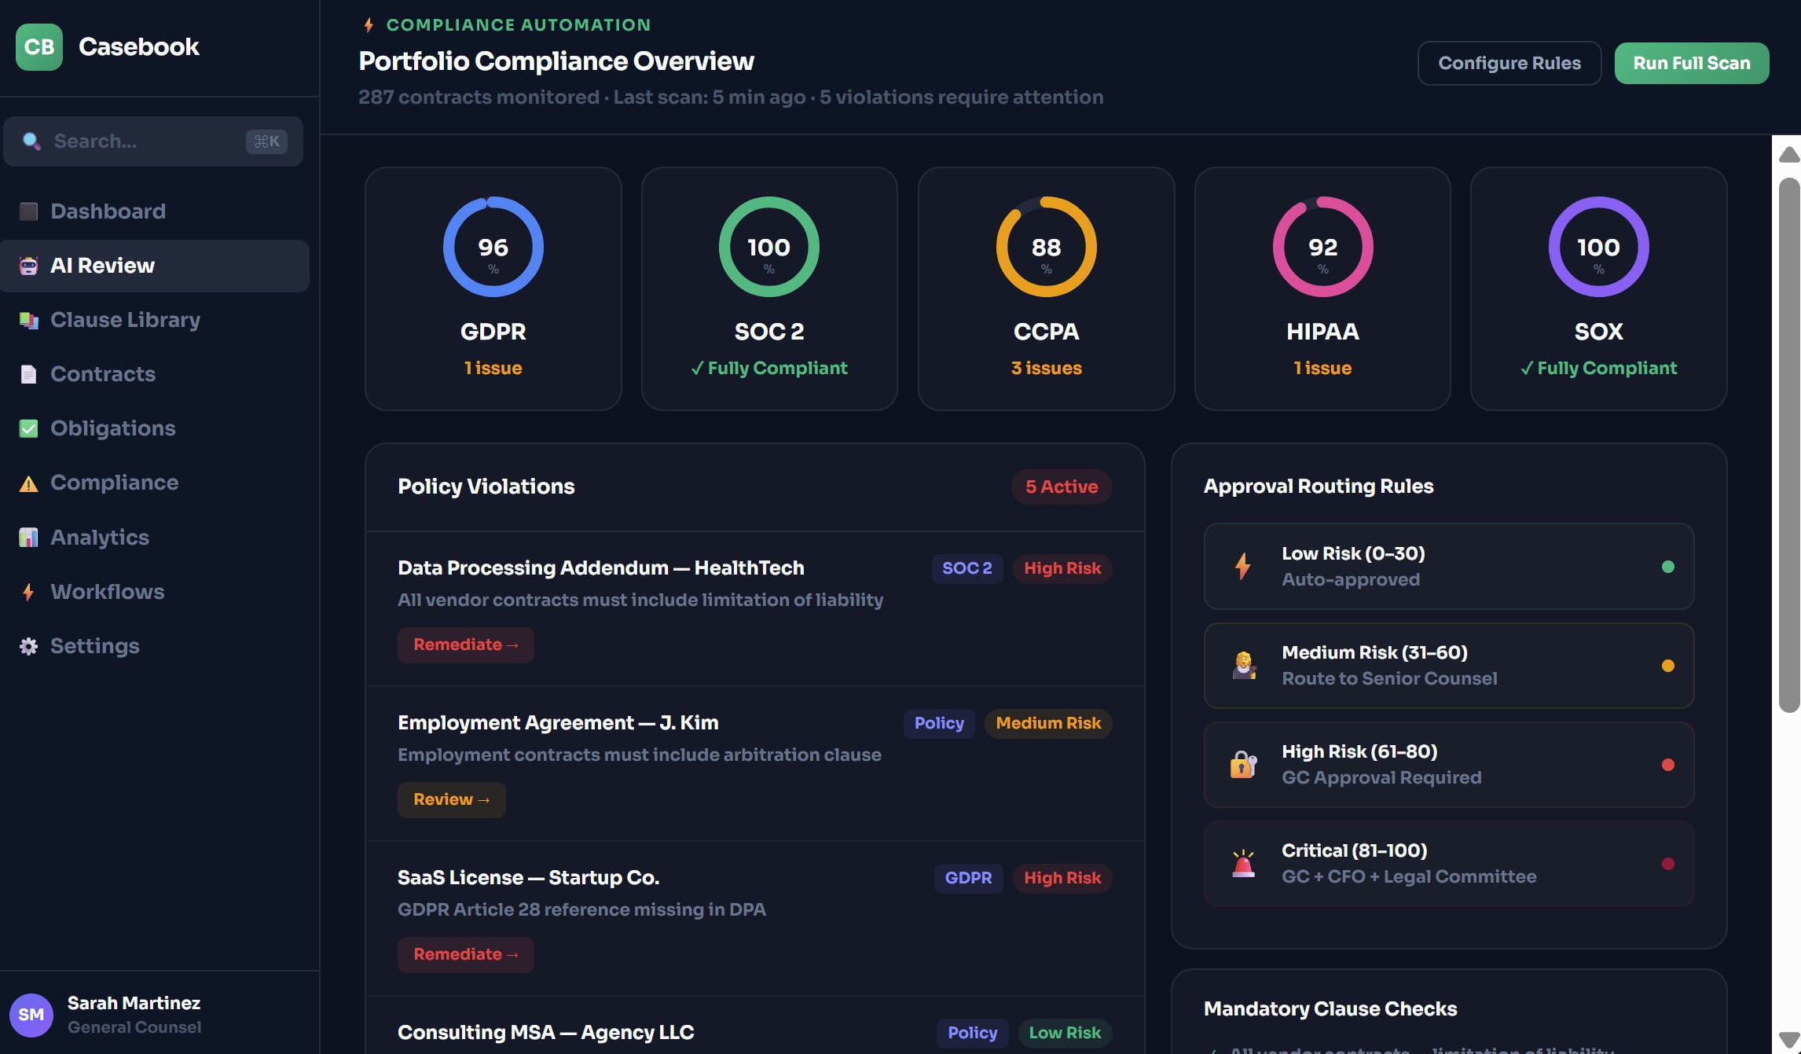Click Remediate for the HealthTech Data Processing Addendum

[x=465, y=645]
